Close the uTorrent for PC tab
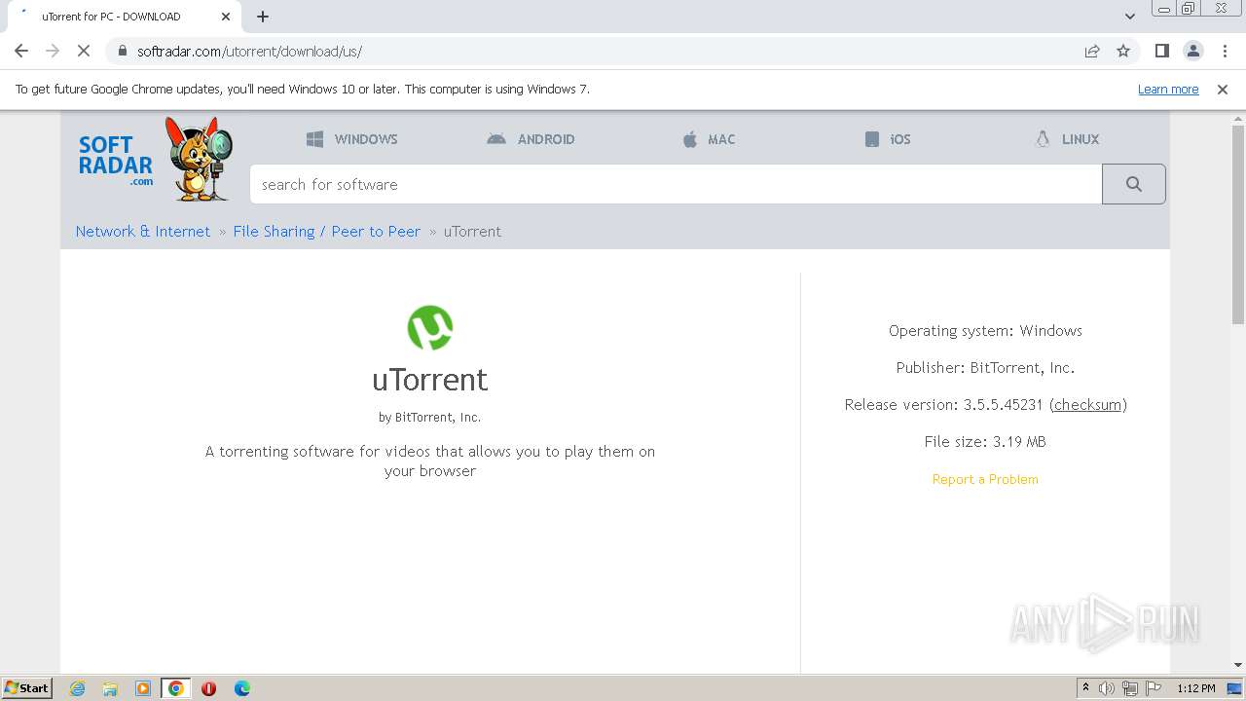The width and height of the screenshot is (1246, 701). pos(226,17)
